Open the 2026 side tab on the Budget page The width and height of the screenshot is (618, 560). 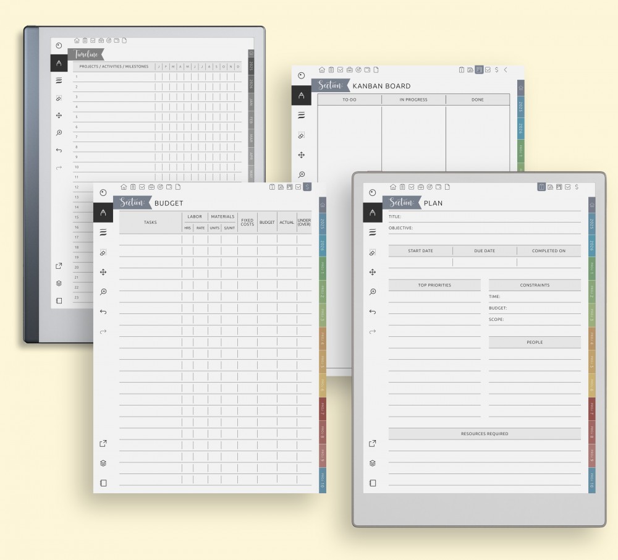(322, 245)
